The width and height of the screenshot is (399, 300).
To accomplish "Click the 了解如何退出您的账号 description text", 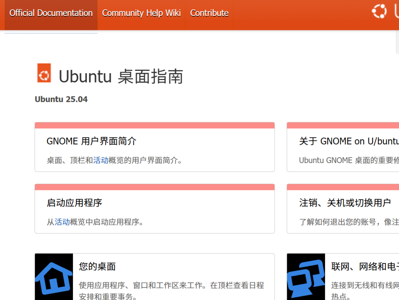I will click(x=349, y=222).
